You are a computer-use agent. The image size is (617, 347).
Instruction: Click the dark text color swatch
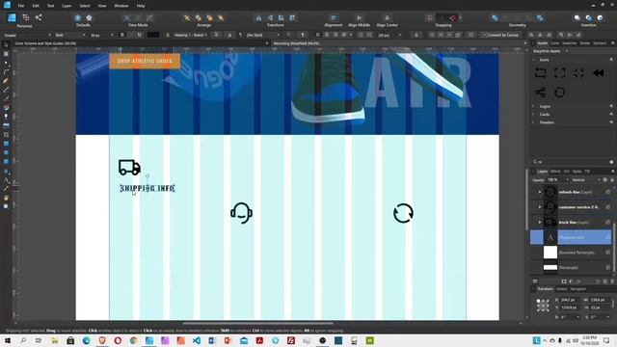(x=153, y=35)
